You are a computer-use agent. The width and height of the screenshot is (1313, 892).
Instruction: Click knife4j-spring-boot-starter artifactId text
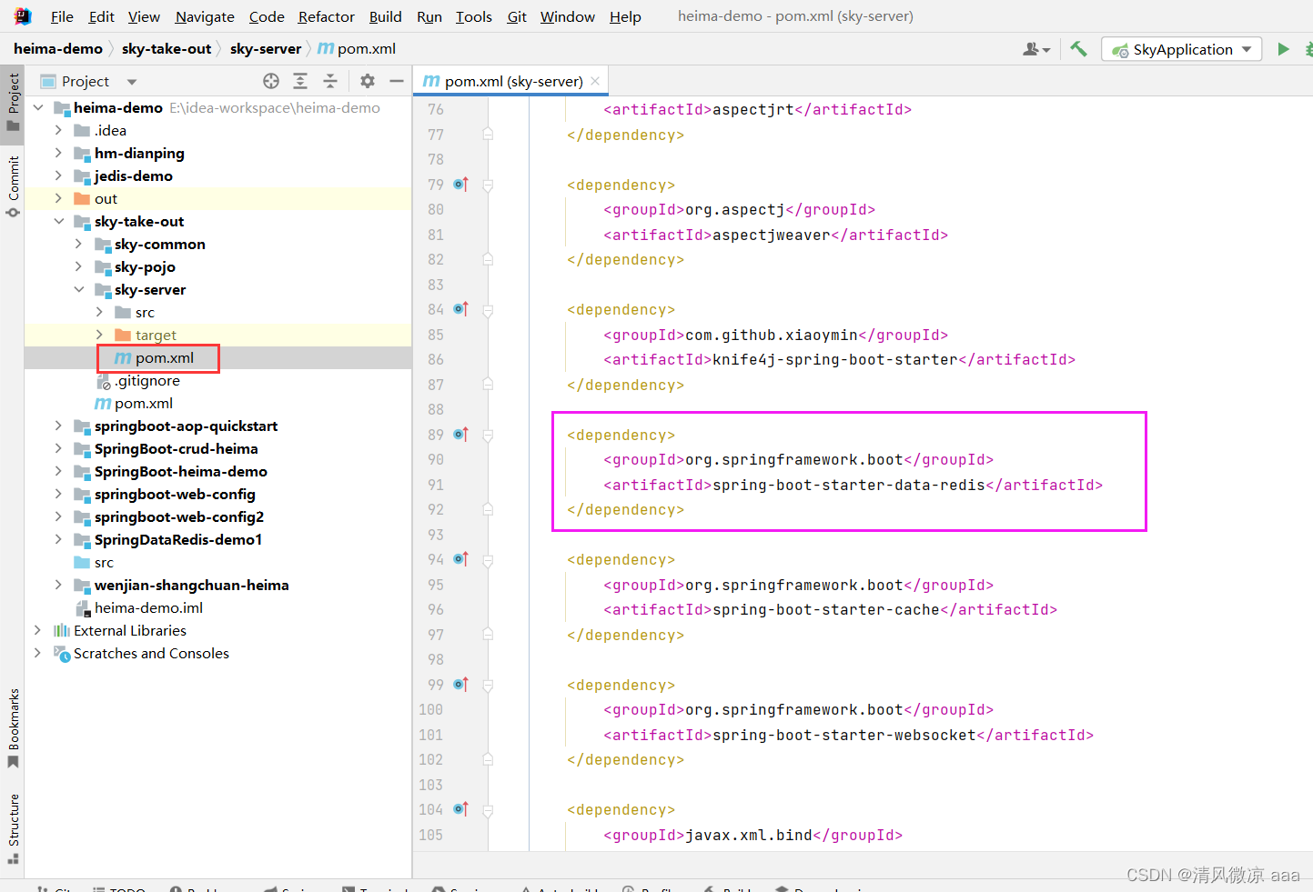point(835,359)
